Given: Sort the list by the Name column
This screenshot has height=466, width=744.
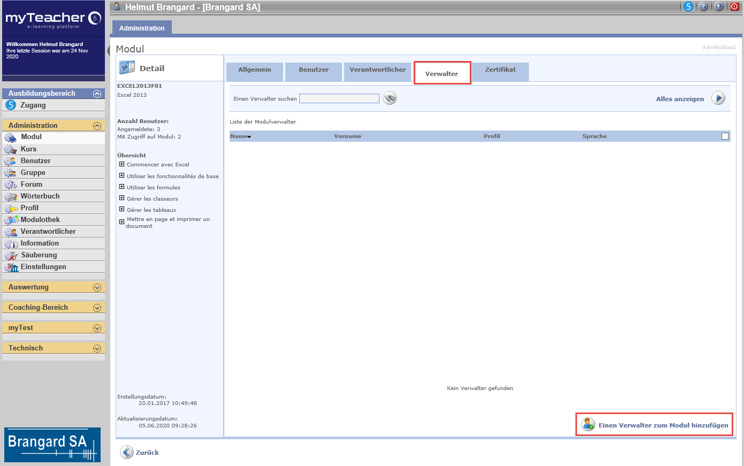Looking at the screenshot, I should 239,136.
